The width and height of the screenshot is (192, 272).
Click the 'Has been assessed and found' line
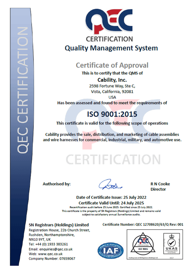112,103
